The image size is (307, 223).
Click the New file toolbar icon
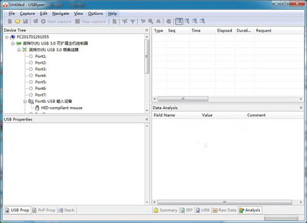pos(10,21)
